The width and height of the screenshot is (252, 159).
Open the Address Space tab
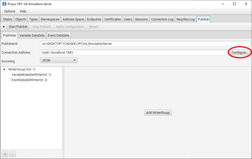pos(73,19)
